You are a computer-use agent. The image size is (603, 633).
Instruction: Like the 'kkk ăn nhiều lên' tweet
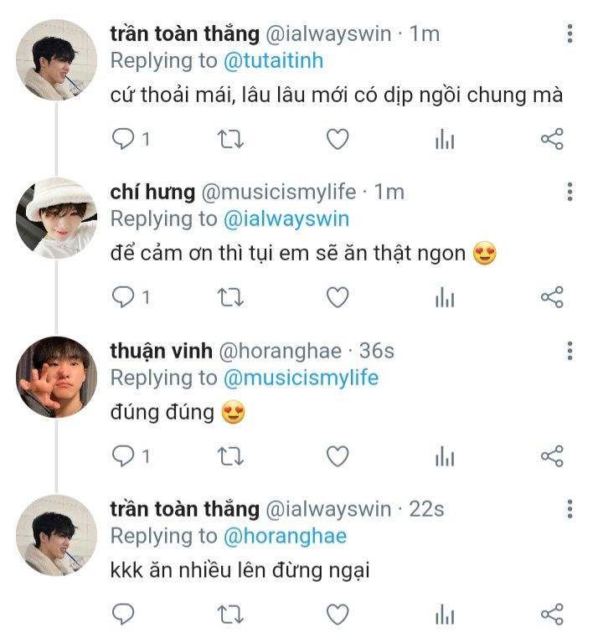[337, 613]
